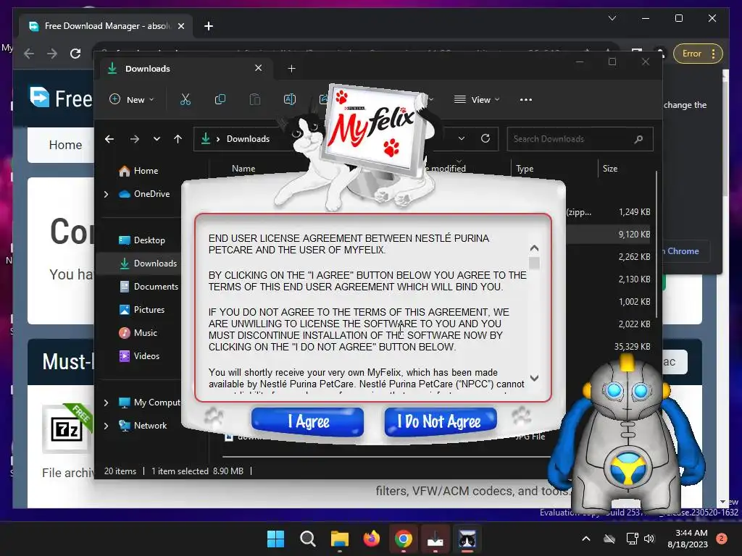Select OneDrive in Explorer sidebar
The height and width of the screenshot is (556, 742).
(144, 194)
